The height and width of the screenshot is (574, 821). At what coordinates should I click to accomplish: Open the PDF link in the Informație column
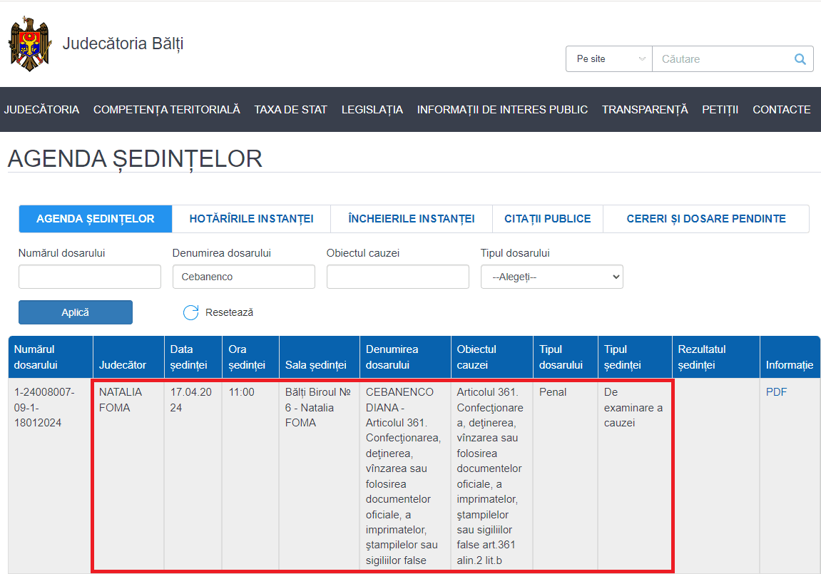[x=776, y=392]
